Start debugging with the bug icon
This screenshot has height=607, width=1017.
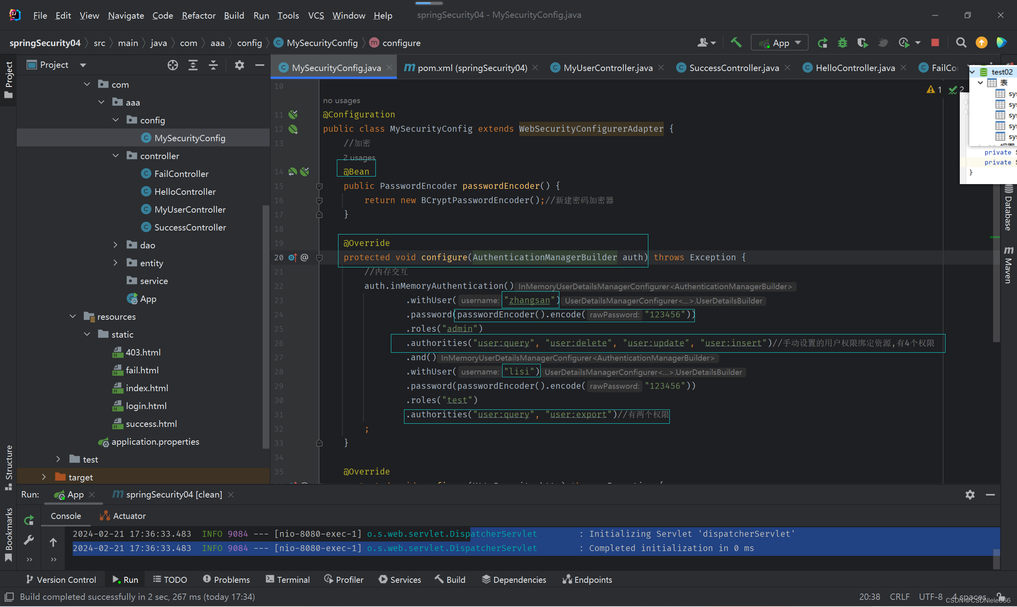tap(843, 42)
